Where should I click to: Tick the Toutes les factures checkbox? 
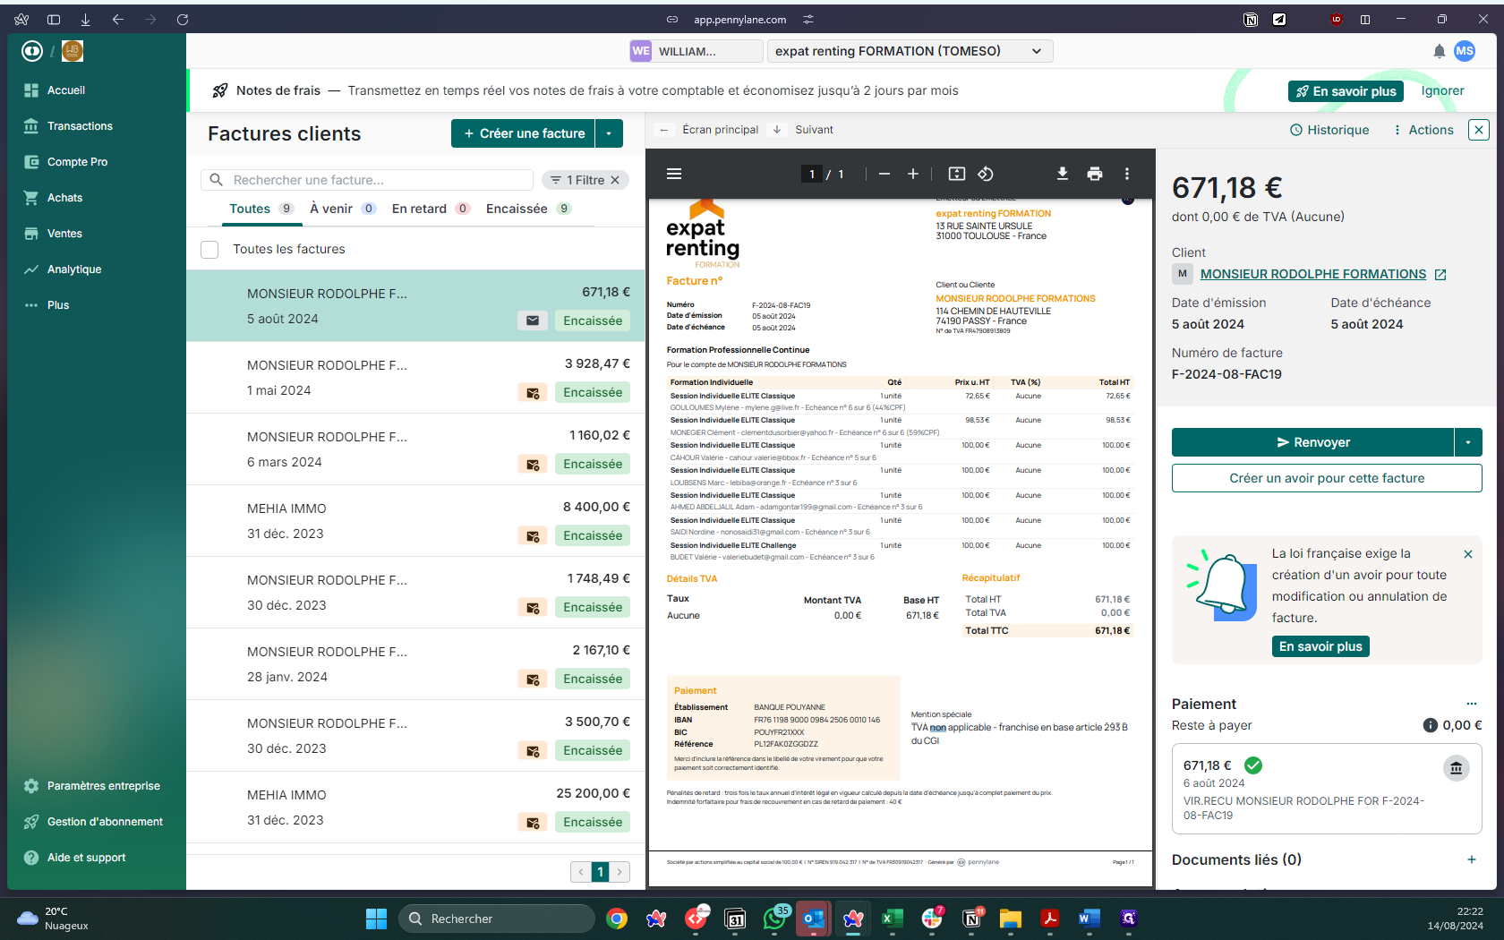(x=209, y=250)
